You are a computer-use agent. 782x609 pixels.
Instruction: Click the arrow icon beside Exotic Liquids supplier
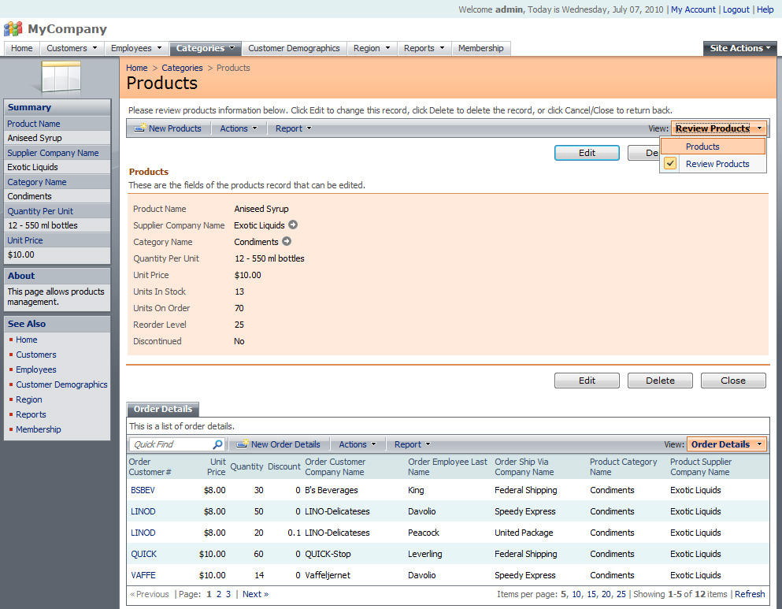[291, 225]
